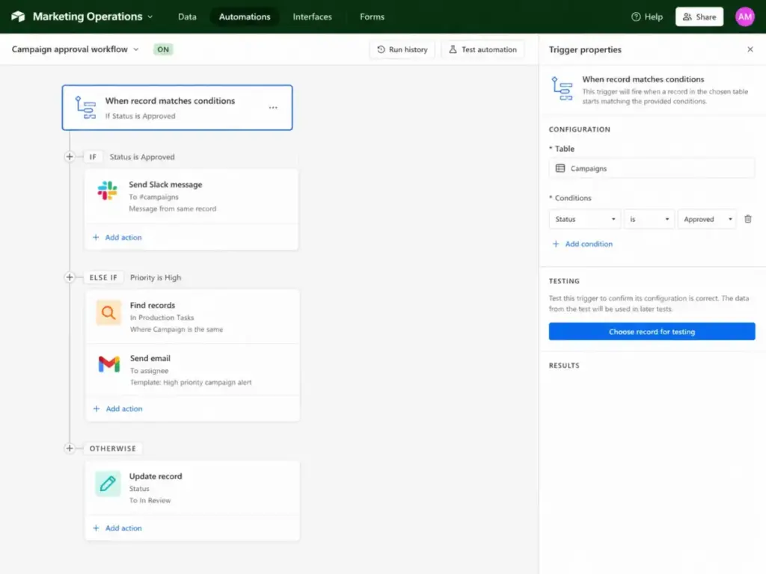Toggle the automation ON switch
This screenshot has width=766, height=574.
[x=163, y=49]
